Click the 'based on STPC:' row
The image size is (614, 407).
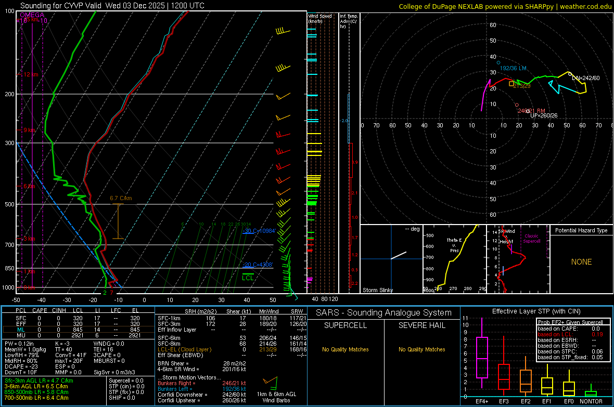point(570,351)
